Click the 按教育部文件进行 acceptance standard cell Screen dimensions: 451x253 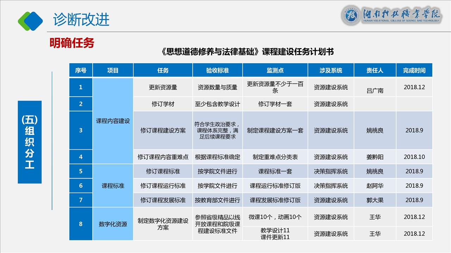tap(217, 200)
